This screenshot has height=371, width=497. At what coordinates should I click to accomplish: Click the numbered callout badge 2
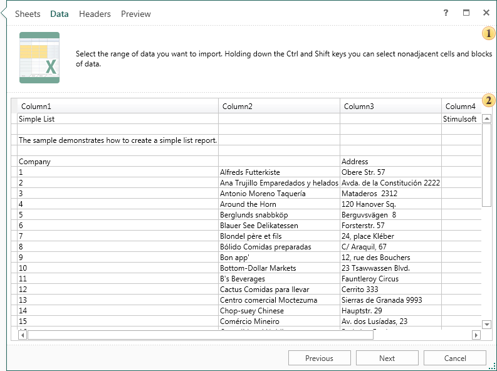point(488,100)
